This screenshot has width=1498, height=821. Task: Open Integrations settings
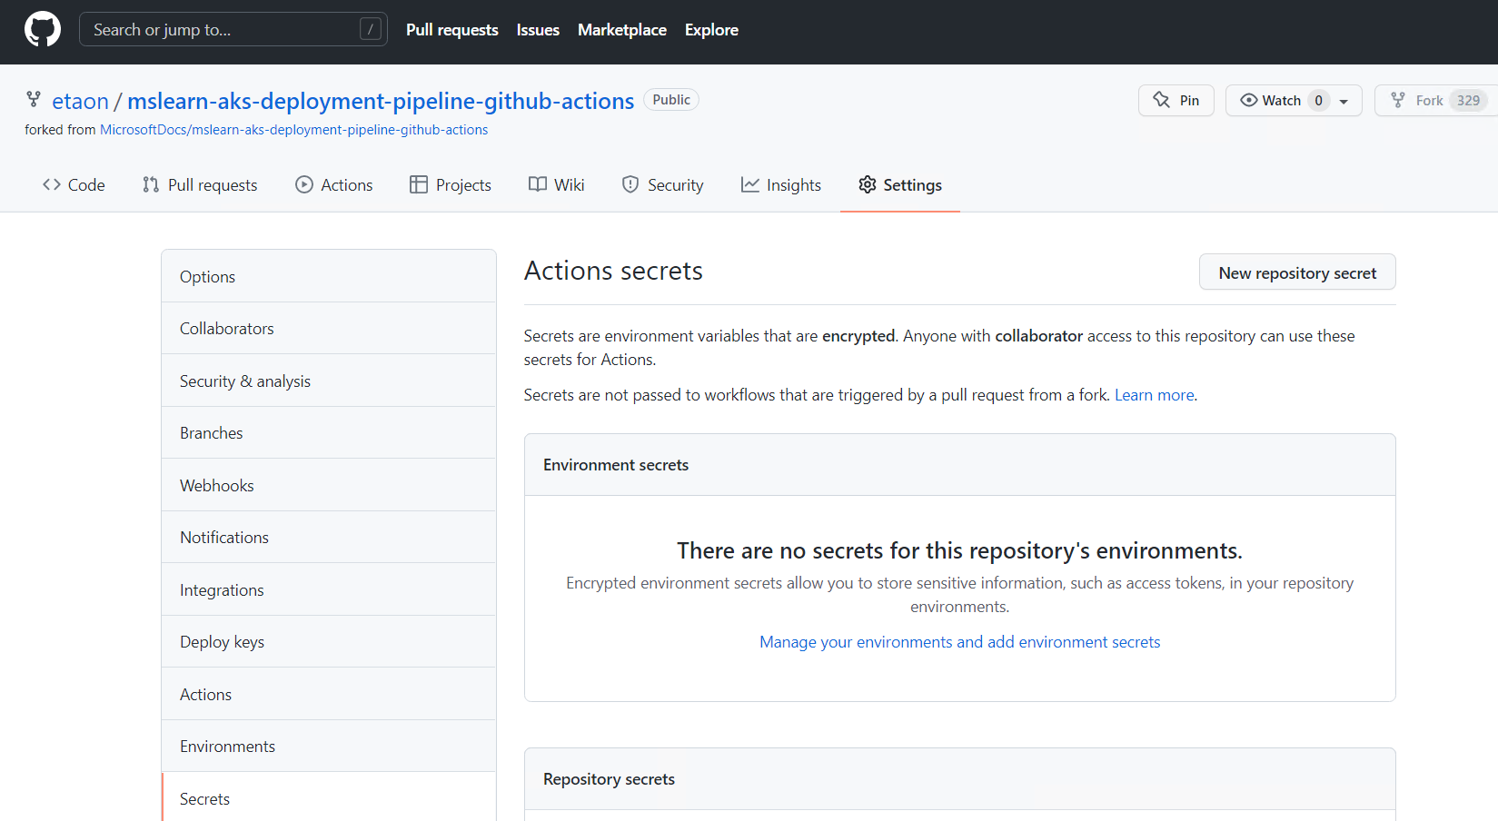(329, 590)
